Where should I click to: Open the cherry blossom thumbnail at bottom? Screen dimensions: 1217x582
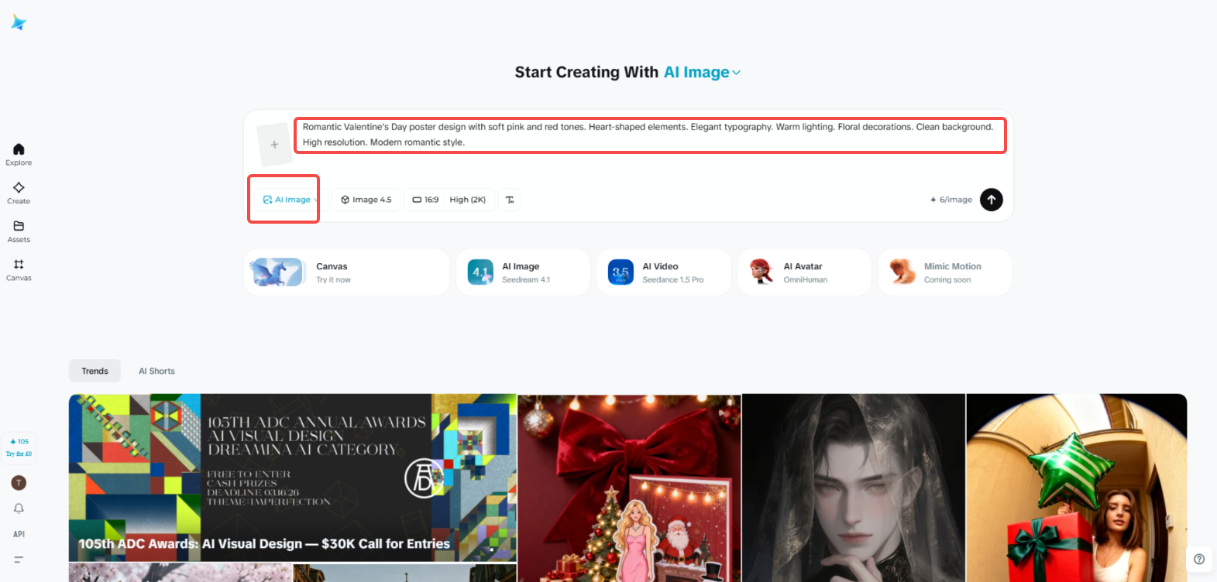(x=180, y=573)
